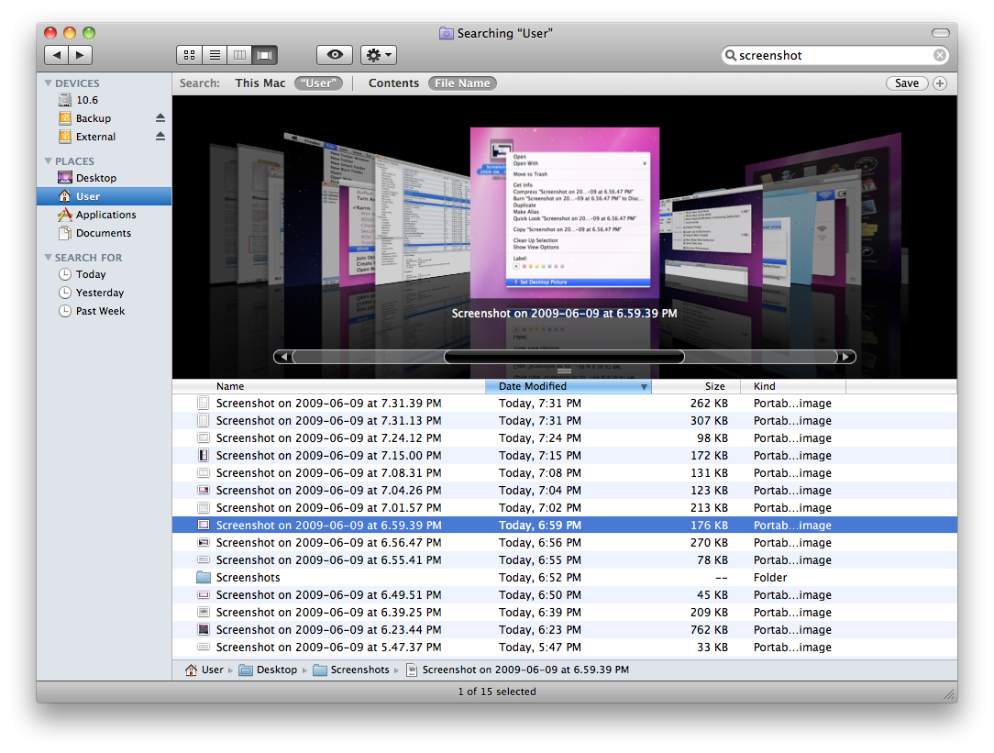Set search scope to This Mac
This screenshot has height=753, width=994.
click(260, 83)
